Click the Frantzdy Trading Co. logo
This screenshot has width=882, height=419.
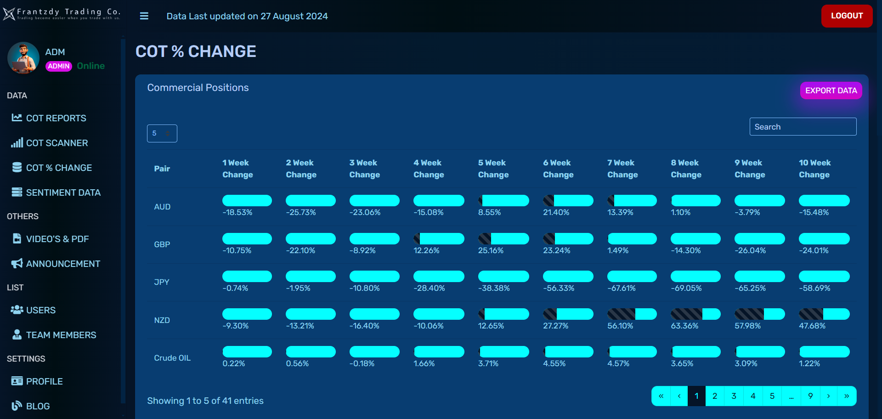tap(62, 14)
